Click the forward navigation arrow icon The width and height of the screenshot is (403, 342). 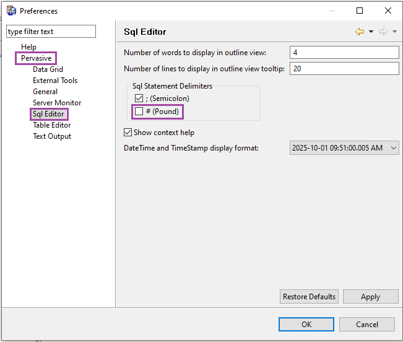tap(383, 32)
